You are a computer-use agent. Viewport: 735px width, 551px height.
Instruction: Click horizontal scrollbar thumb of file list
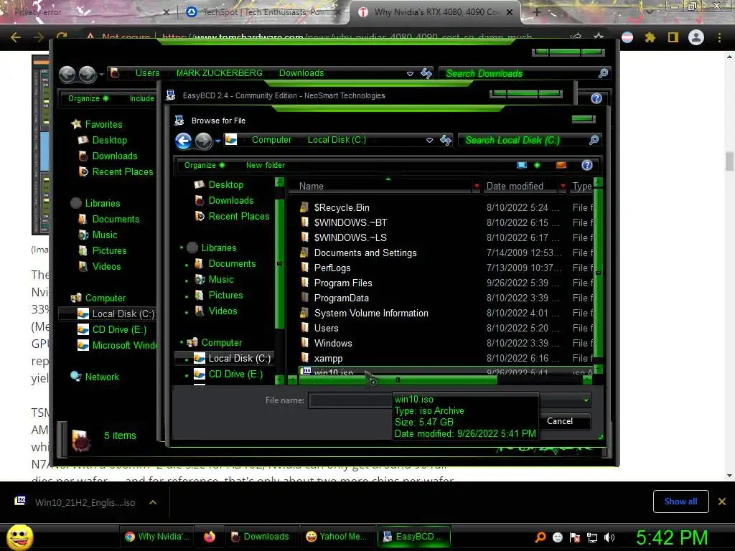[x=398, y=380]
